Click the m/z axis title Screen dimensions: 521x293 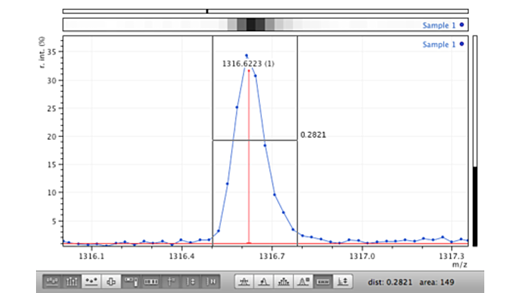[459, 265]
